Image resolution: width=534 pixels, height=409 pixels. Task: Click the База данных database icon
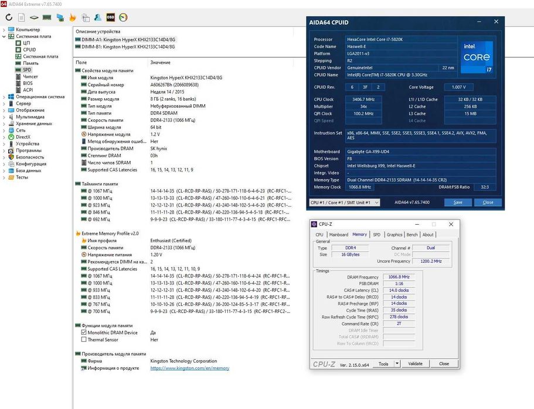pyautogui.click(x=11, y=171)
